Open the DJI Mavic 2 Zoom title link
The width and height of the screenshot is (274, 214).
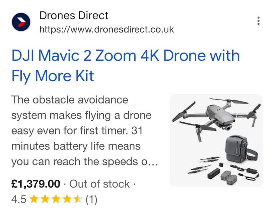pyautogui.click(x=126, y=66)
